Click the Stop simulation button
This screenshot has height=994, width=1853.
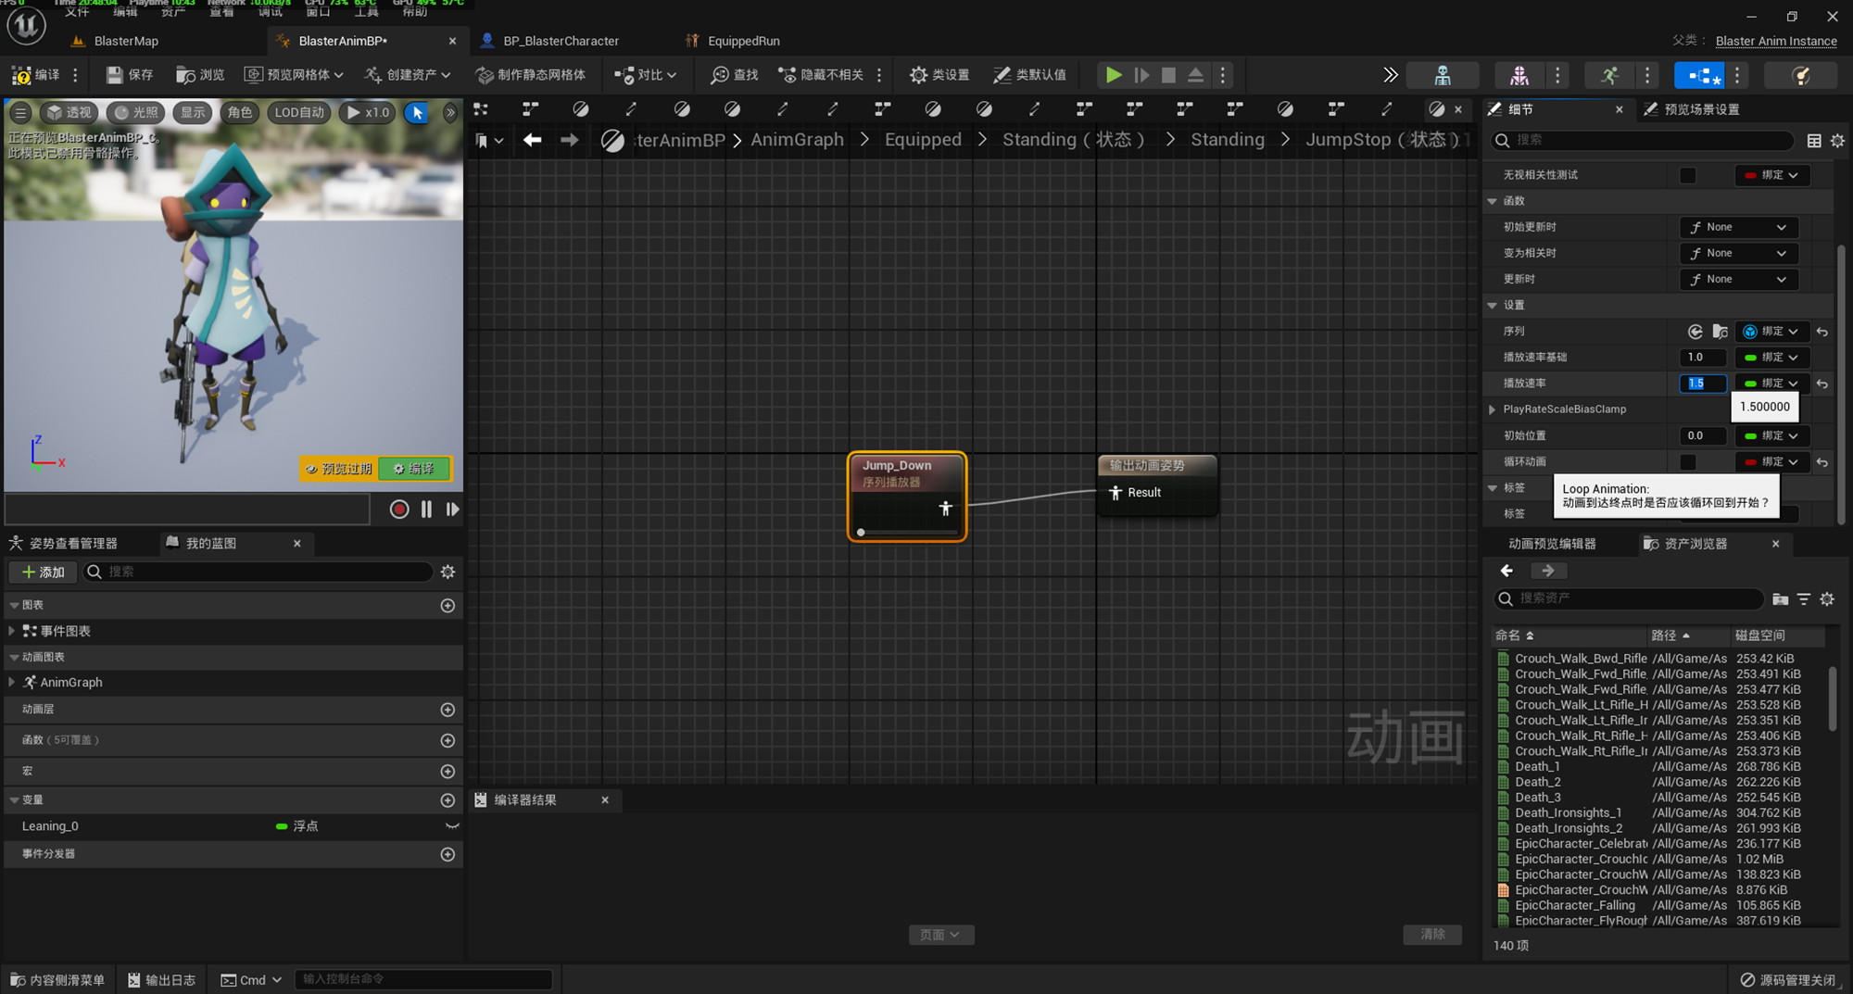(1168, 75)
